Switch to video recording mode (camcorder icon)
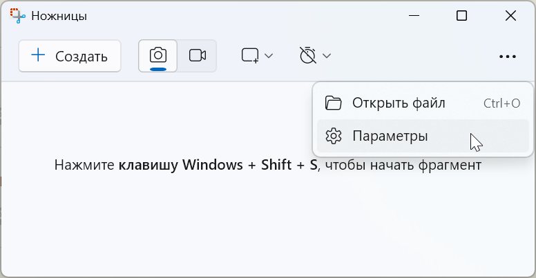Image resolution: width=536 pixels, height=278 pixels. point(198,56)
